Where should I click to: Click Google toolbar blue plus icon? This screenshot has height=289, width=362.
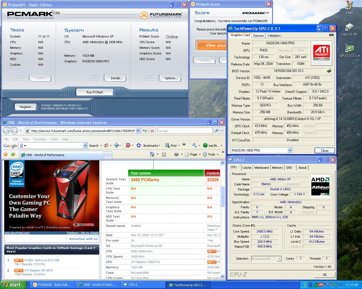pos(116,145)
